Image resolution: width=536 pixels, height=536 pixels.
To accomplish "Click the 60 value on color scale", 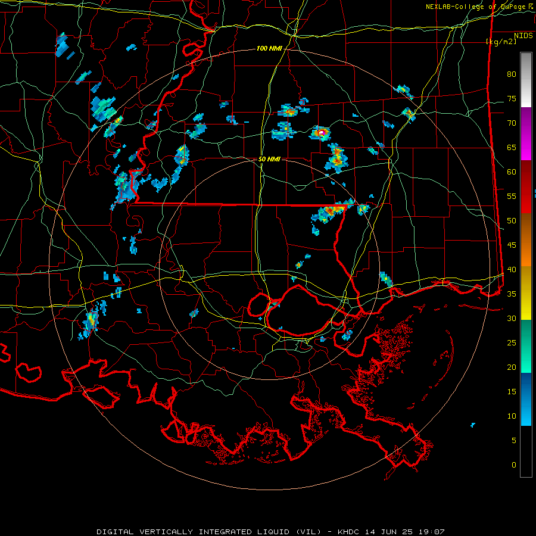I will (512, 172).
